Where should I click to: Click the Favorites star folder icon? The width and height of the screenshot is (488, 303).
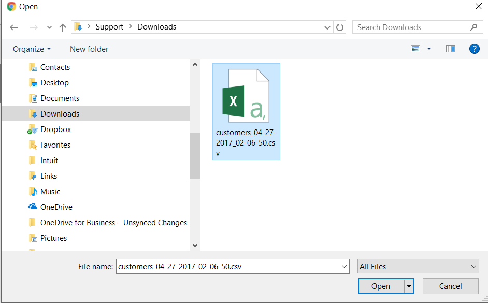33,145
